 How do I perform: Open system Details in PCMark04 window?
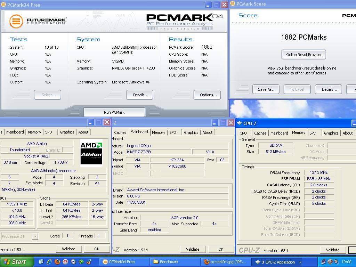[x=140, y=95]
